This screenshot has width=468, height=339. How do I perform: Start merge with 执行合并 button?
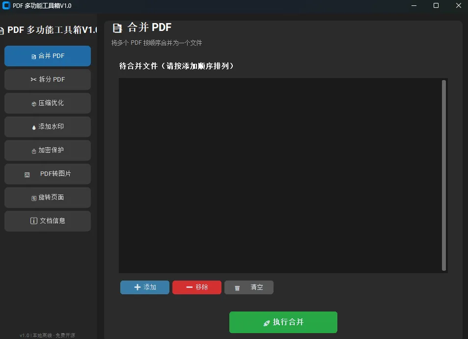(x=283, y=322)
